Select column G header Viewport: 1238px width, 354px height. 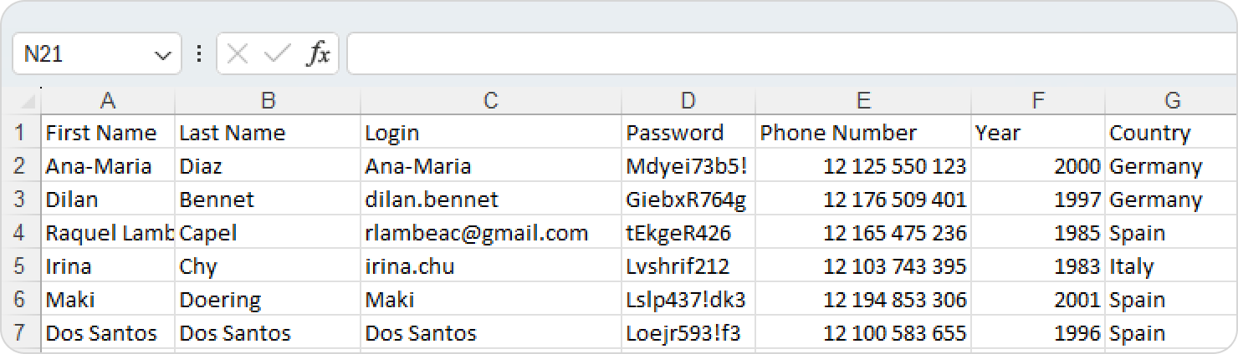pos(1171,101)
